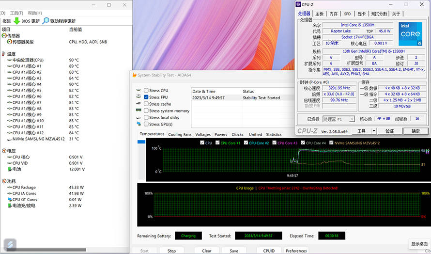
Task: Open the CPU-Z About tab
Action: coord(396,14)
